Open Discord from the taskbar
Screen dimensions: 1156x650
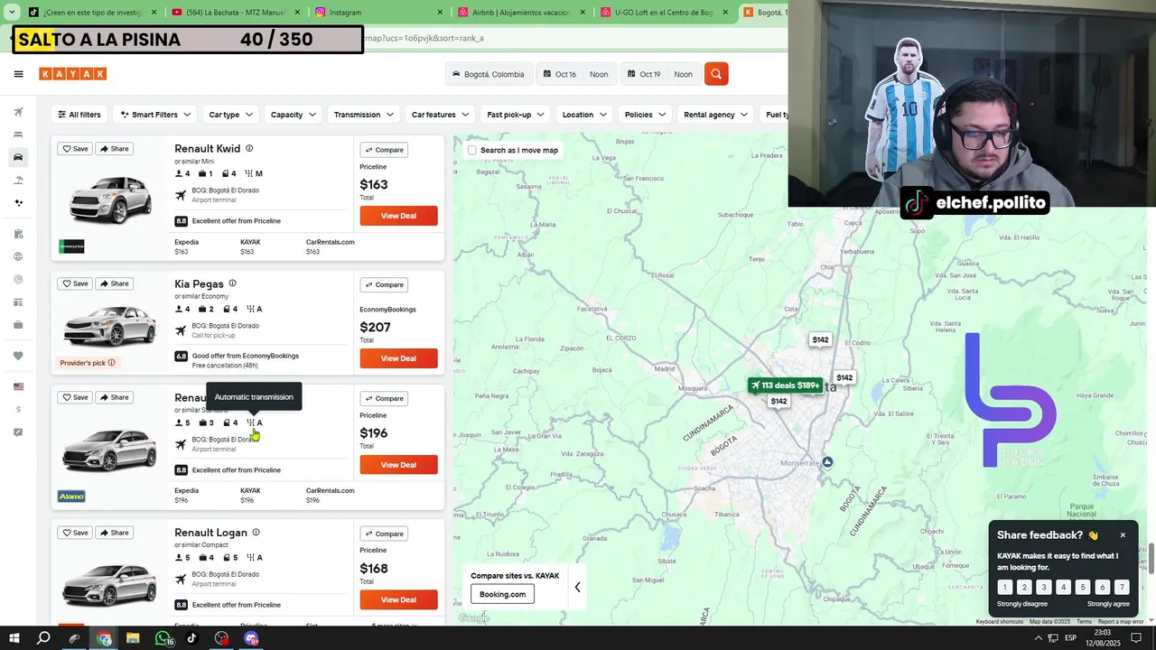(x=251, y=638)
